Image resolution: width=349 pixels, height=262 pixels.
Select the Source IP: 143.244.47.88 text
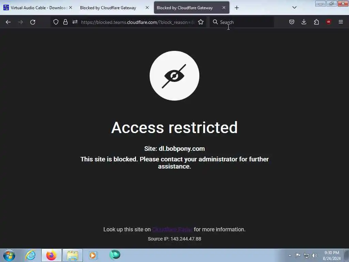174,239
